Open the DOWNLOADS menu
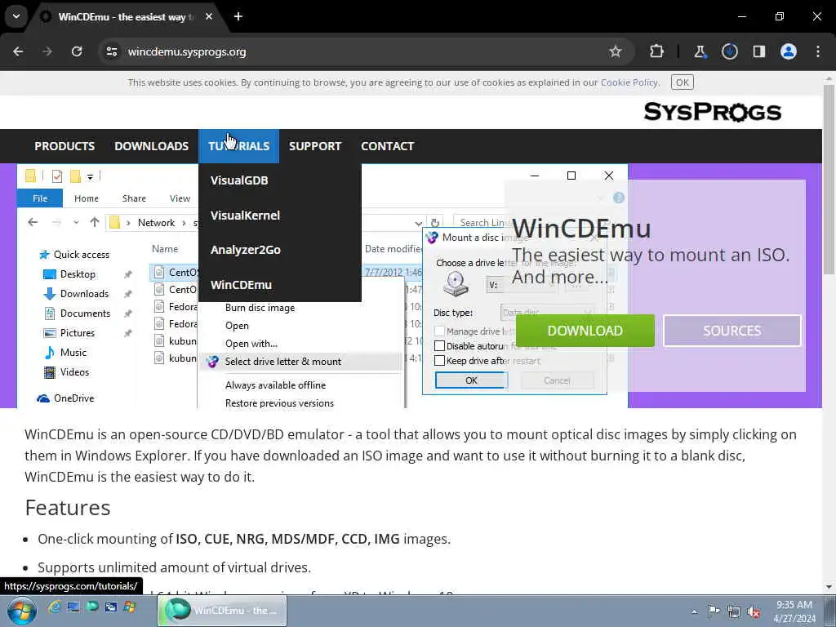 click(151, 146)
